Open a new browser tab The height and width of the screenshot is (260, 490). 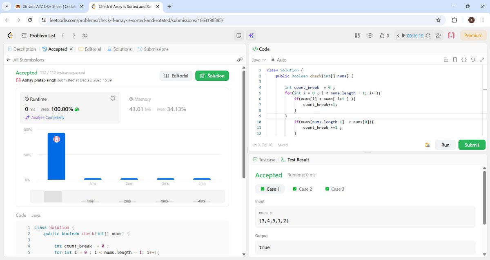coord(169,7)
